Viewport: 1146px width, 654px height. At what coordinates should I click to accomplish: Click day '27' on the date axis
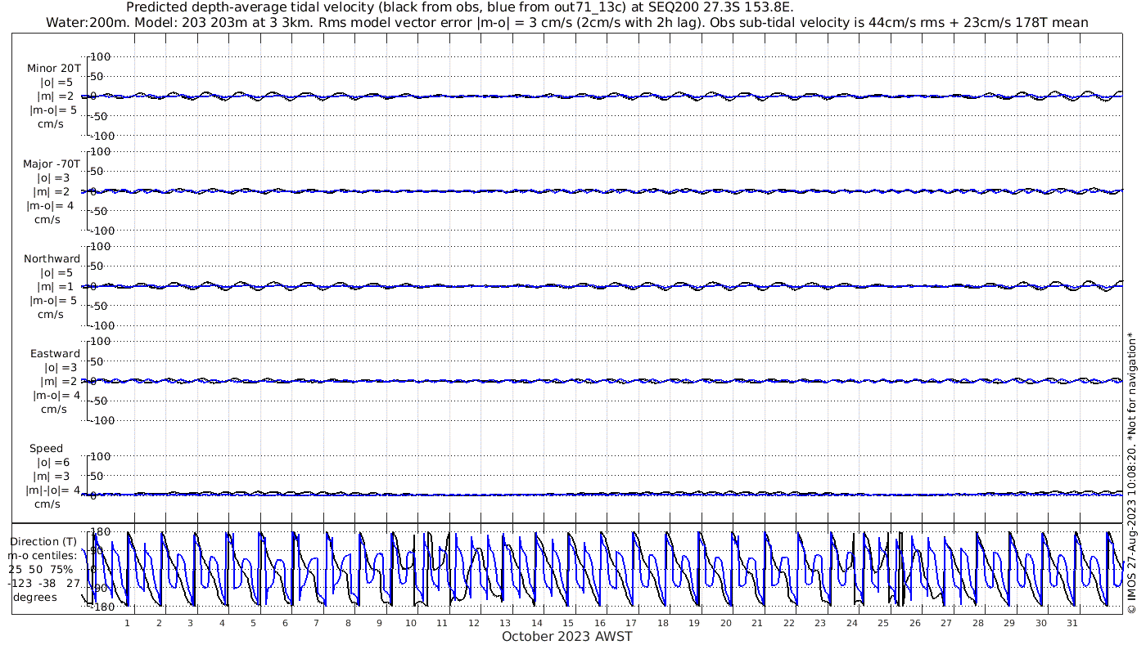(x=946, y=623)
